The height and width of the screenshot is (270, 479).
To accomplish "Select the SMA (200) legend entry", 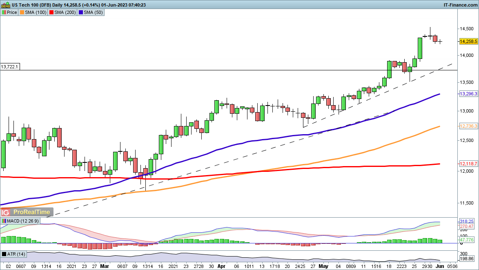I will pos(62,13).
